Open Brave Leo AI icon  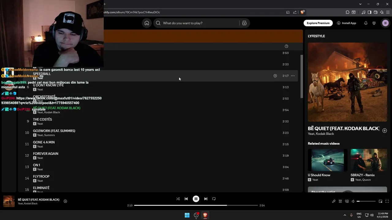(382, 12)
